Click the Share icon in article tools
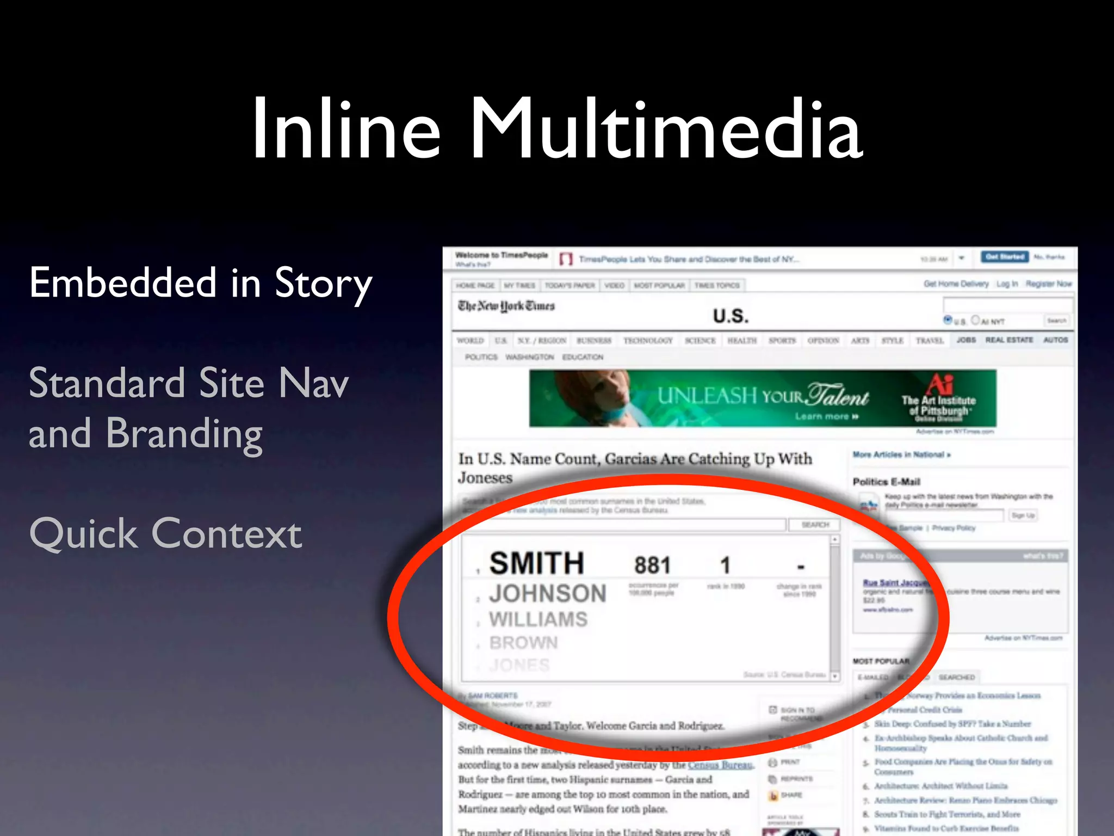The image size is (1114, 836). [773, 795]
